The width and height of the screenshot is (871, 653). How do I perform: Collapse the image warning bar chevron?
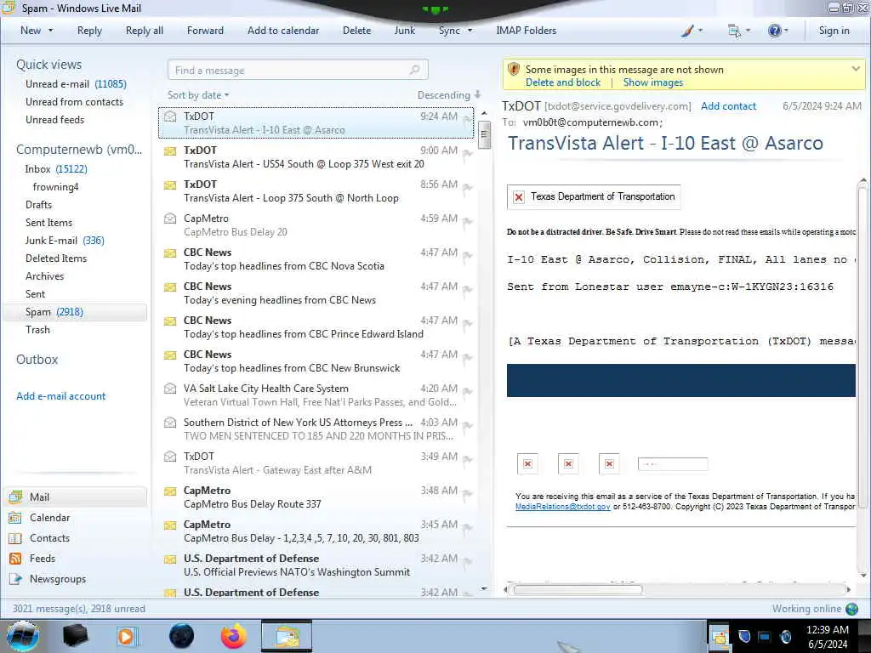[x=856, y=69]
